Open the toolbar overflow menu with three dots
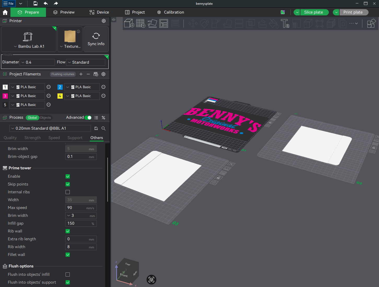The image size is (379, 287). (x=353, y=23)
